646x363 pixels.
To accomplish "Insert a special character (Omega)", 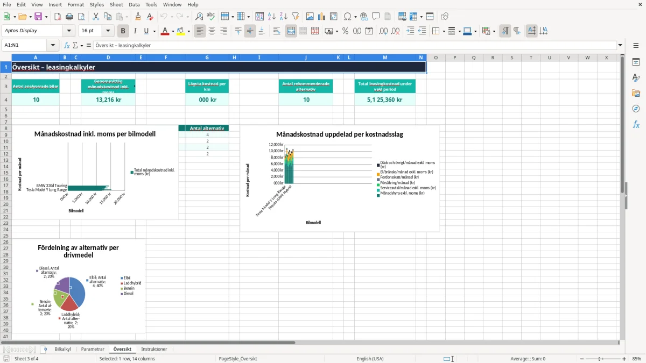I will click(347, 17).
